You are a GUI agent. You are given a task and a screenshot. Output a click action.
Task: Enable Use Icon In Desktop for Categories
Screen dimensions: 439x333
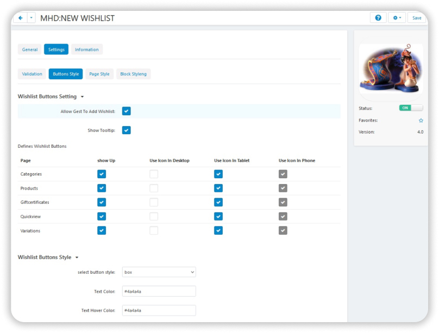tap(154, 174)
